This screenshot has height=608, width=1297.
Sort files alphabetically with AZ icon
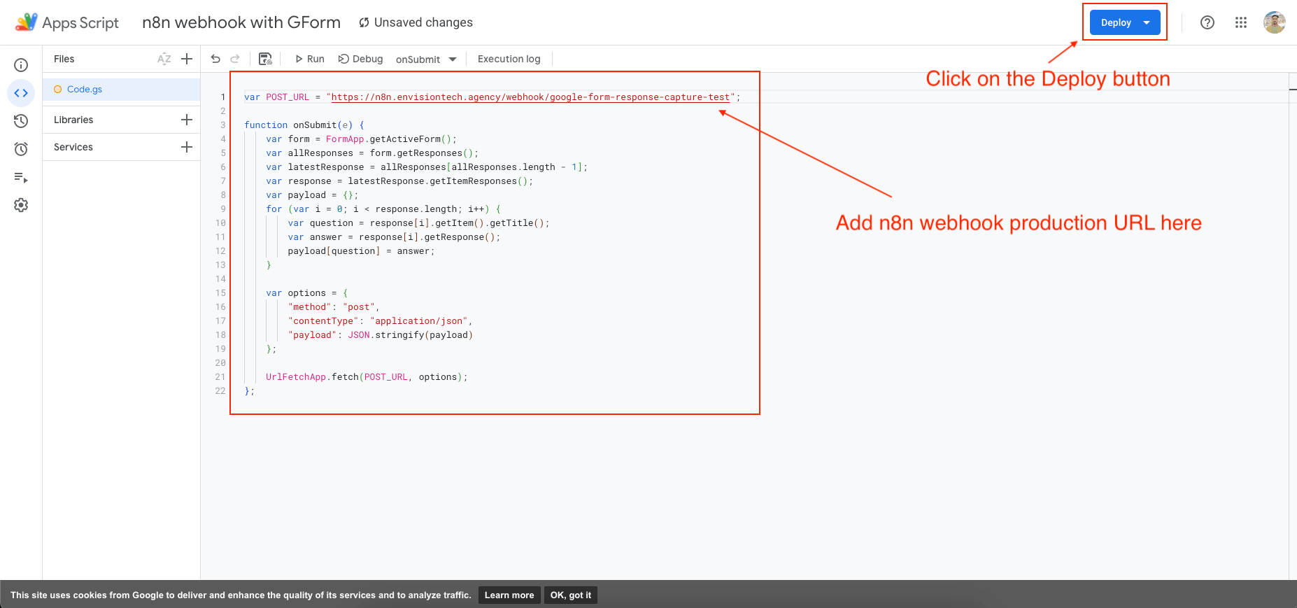[x=164, y=59]
